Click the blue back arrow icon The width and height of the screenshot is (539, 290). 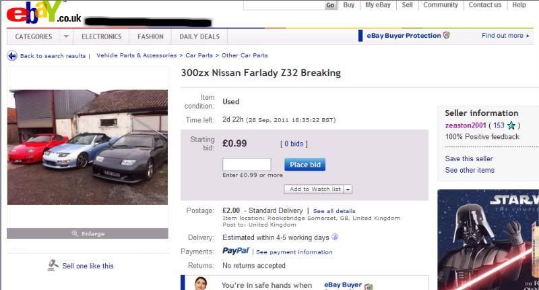click(12, 55)
